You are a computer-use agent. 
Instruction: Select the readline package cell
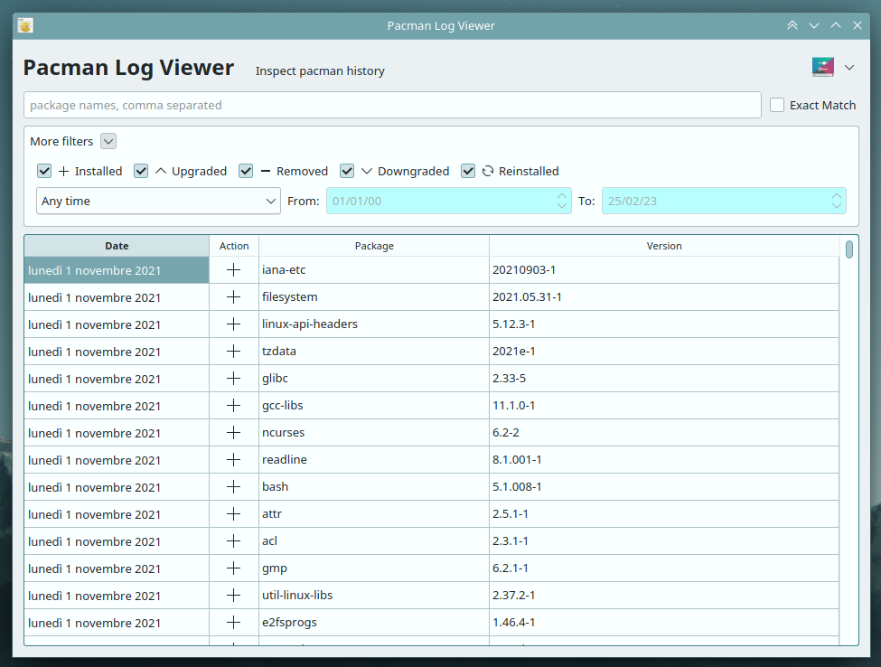(x=374, y=460)
